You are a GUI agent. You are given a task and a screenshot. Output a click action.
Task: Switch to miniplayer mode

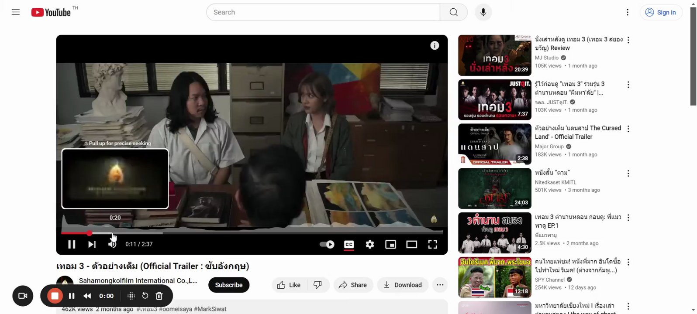pyautogui.click(x=390, y=244)
